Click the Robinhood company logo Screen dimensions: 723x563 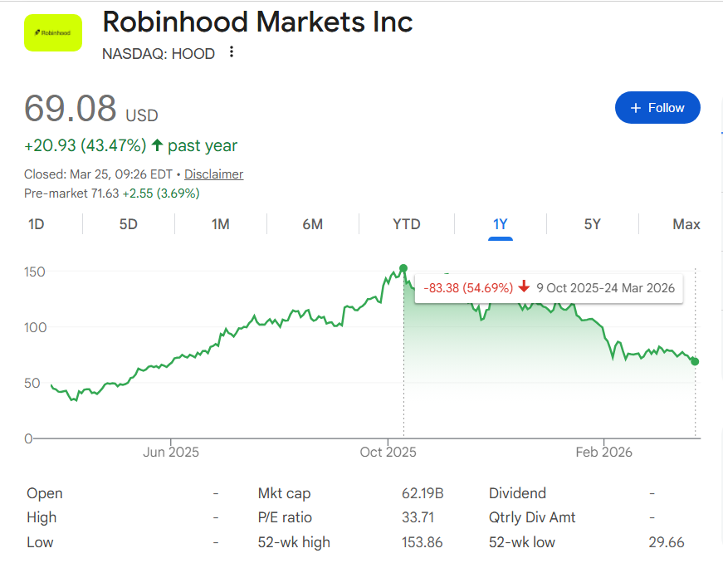click(x=52, y=32)
